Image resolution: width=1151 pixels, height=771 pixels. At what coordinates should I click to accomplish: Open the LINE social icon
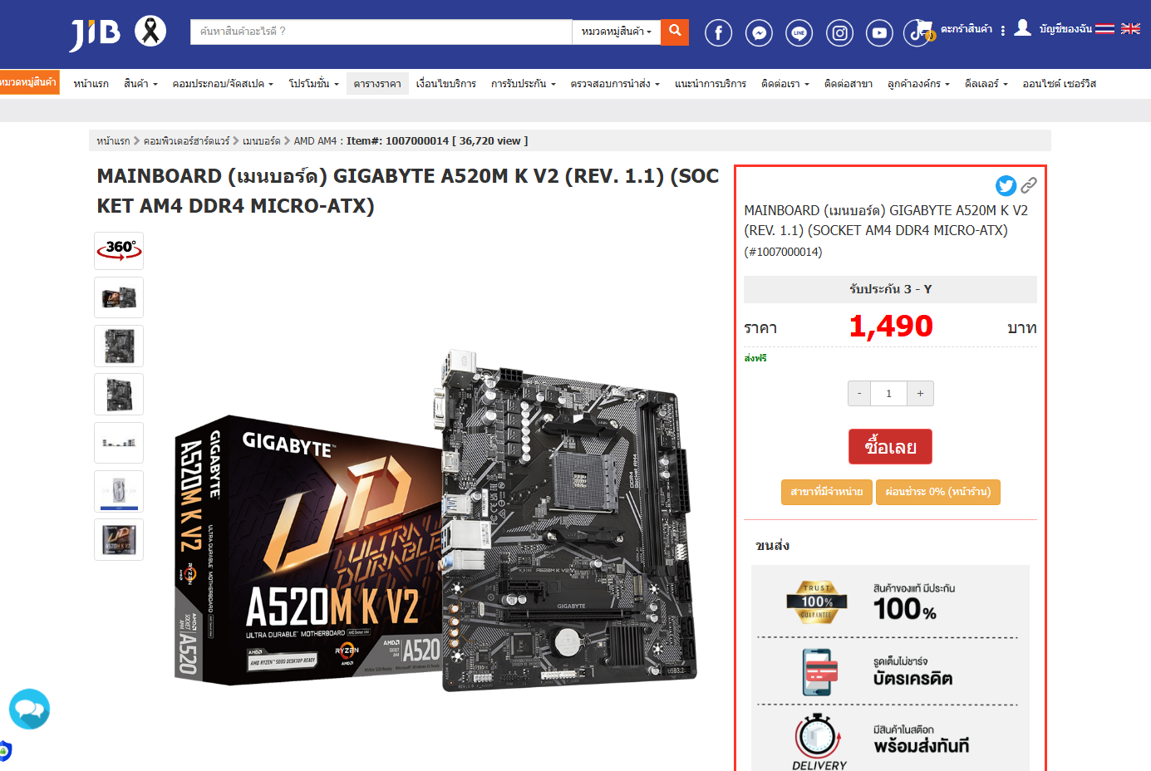click(x=799, y=32)
